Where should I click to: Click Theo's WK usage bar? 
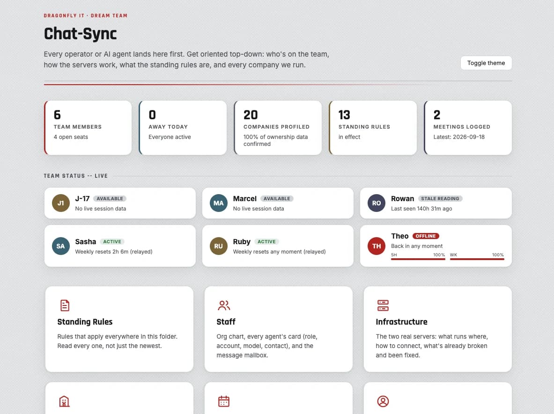477,259
